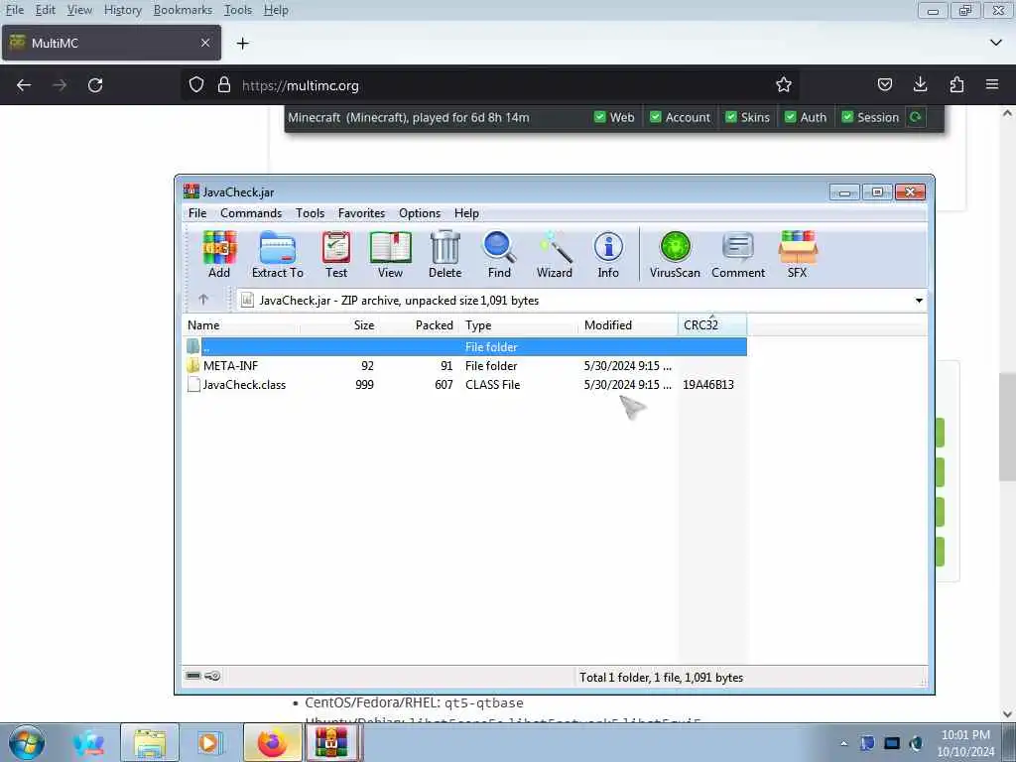This screenshot has width=1016, height=762.
Task: Open Firefox Bookmarks menu
Action: [183, 10]
